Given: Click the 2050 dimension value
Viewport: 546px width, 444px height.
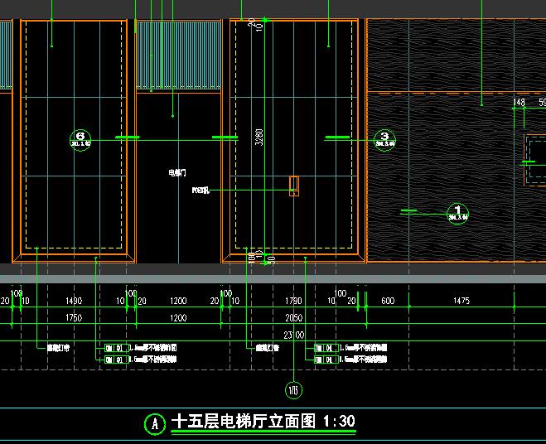Looking at the screenshot, I should click(293, 318).
